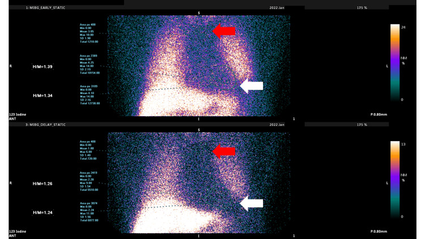Click the 175 % zoom label of delay panel

(362, 125)
